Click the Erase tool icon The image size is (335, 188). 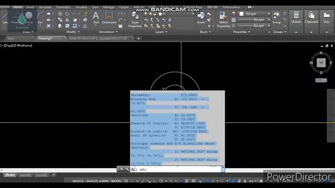pos(85,14)
